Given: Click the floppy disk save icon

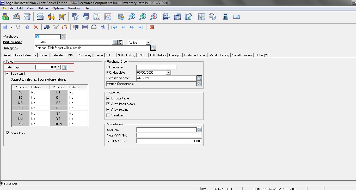Looking at the screenshot, I should click(18, 27).
